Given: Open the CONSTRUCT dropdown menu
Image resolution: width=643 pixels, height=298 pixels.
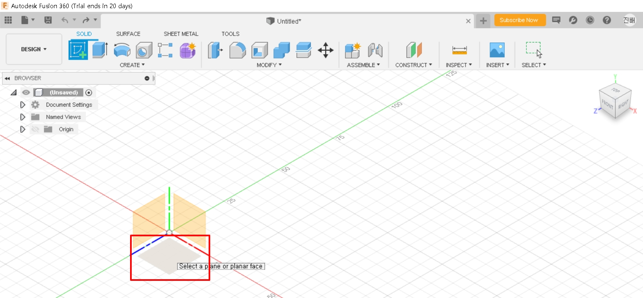Looking at the screenshot, I should (x=414, y=65).
